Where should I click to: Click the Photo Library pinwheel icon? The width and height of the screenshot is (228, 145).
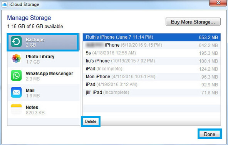click(x=16, y=59)
